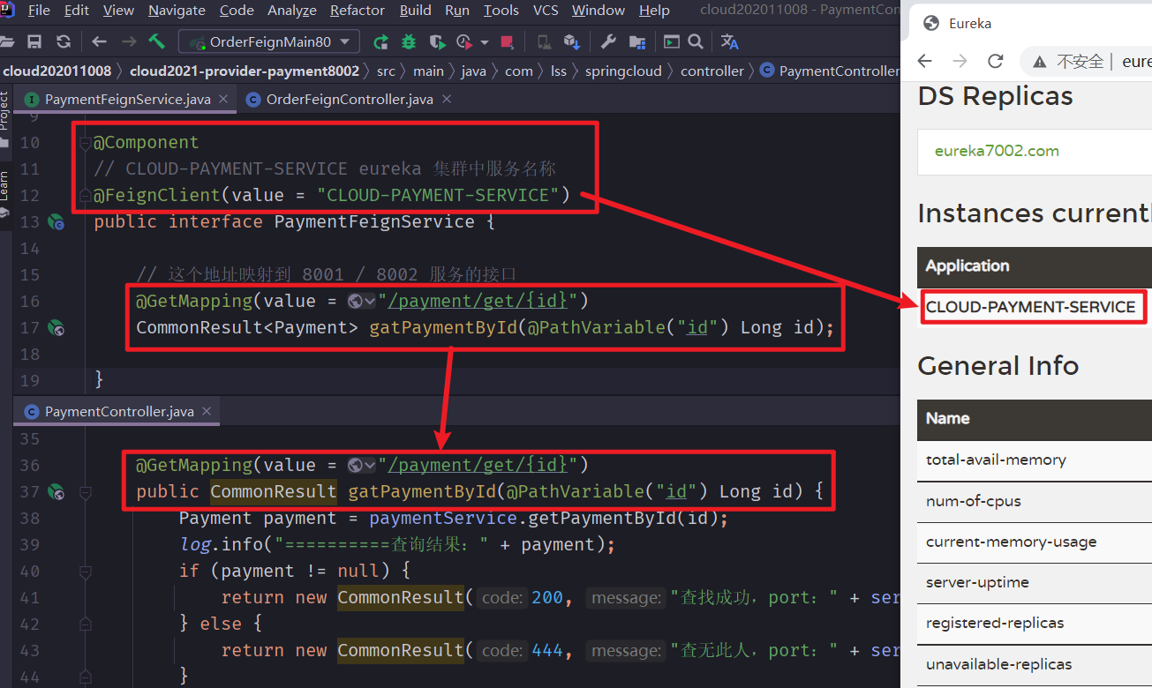
Task: Click the cloud202011008 breadcrumb
Action: click(56, 71)
